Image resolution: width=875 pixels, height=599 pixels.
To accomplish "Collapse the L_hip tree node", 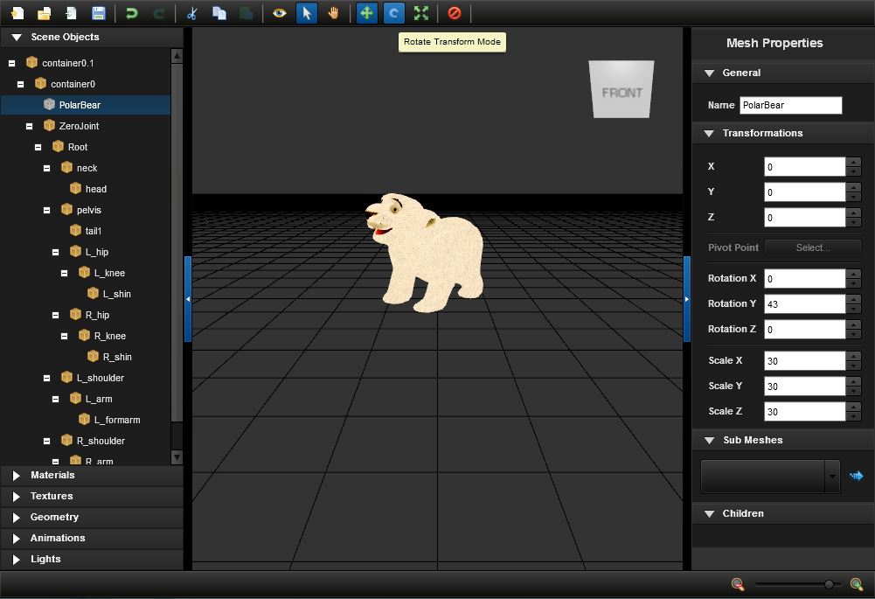I will (56, 252).
